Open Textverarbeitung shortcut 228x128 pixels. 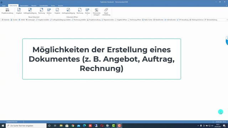(211, 20)
